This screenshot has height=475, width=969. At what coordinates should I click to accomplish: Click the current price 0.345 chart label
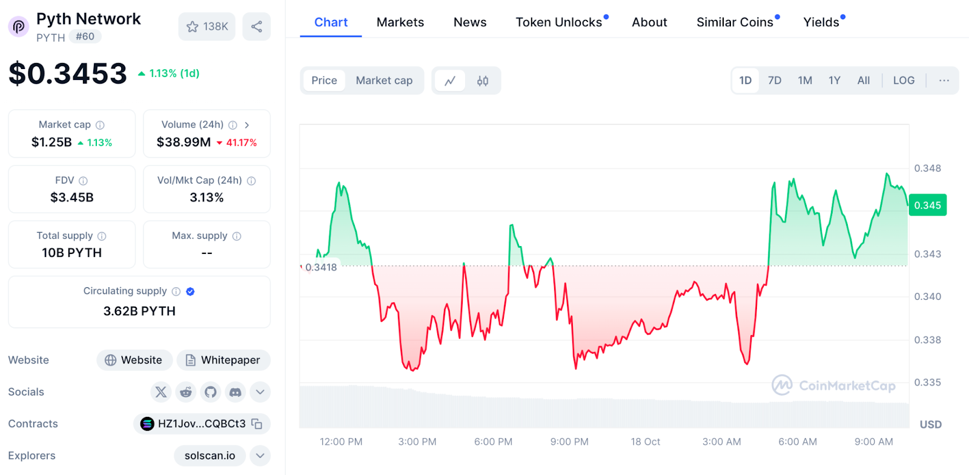[x=927, y=205]
